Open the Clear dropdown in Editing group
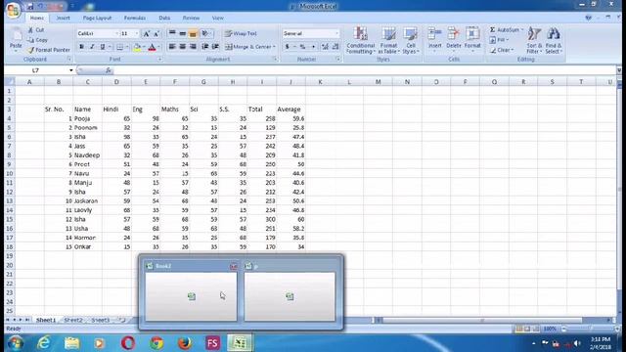The height and width of the screenshot is (352, 626). (x=513, y=50)
